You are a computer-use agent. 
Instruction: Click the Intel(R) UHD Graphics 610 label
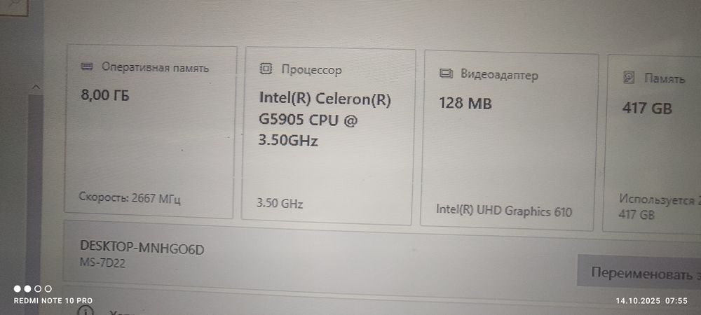point(504,211)
